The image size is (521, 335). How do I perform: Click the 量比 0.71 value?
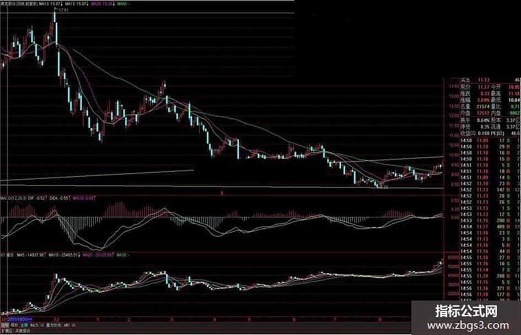pos(515,107)
